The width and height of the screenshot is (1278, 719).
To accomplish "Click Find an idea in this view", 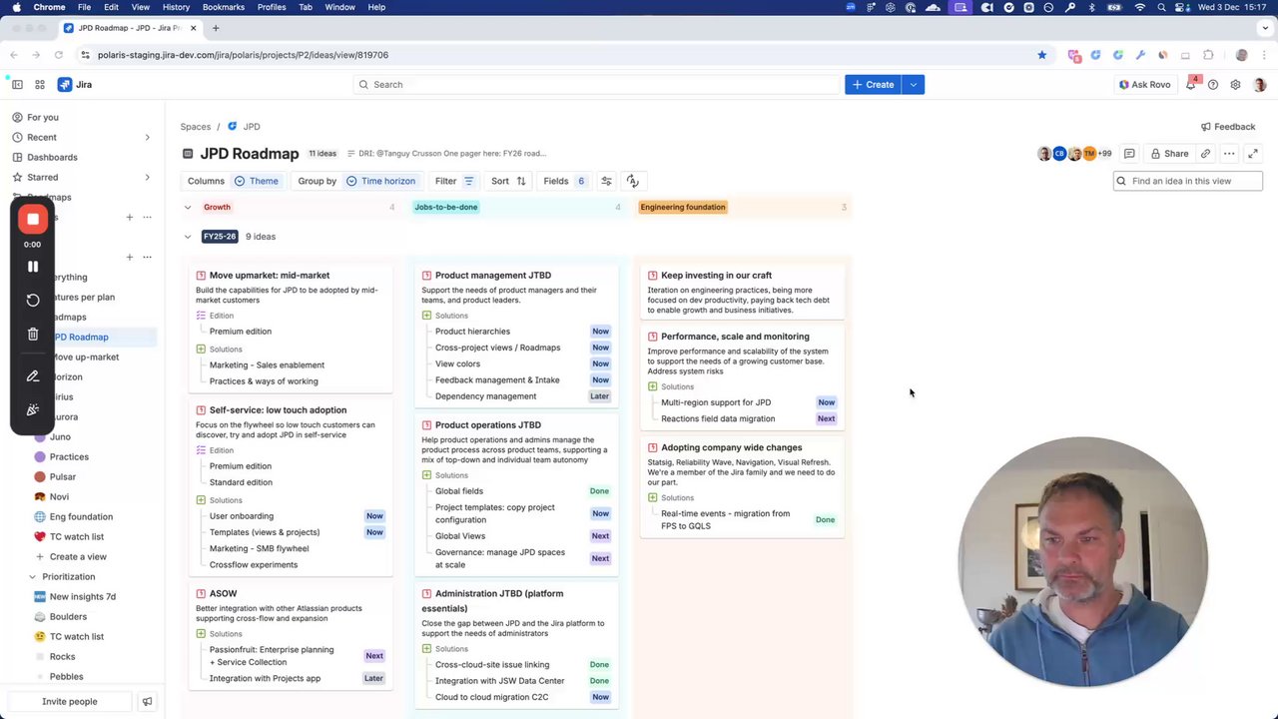I will (x=1188, y=181).
